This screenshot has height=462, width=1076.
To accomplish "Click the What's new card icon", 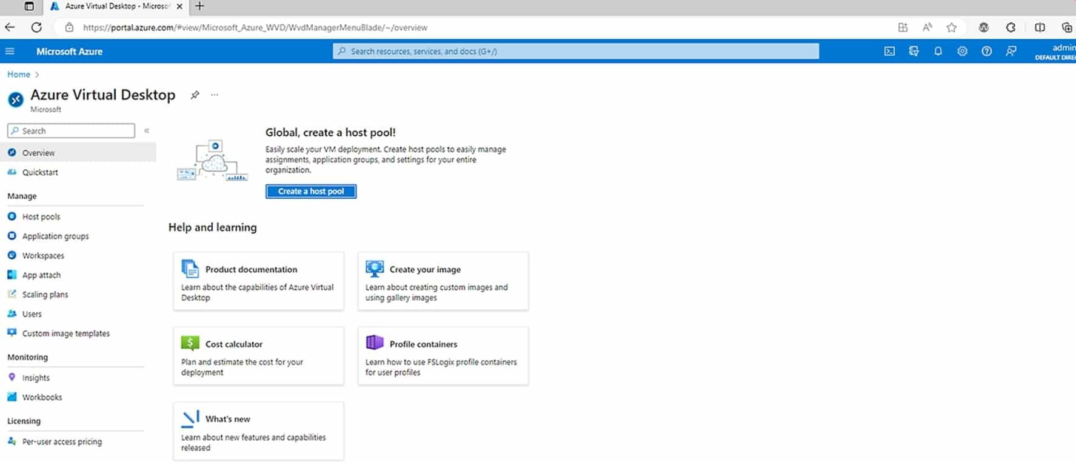I will tap(190, 418).
